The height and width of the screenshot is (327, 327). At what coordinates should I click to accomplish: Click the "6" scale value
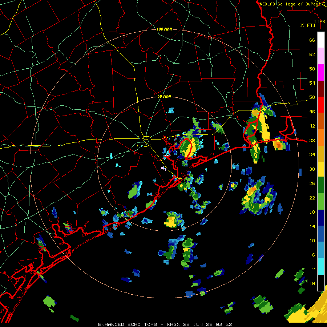[x=314, y=255]
